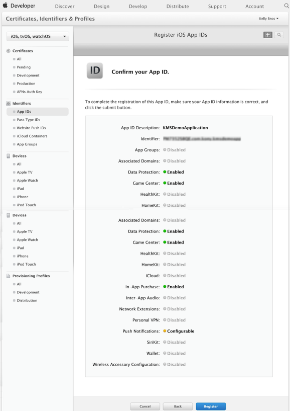Click the App ID badge icon

[95, 71]
